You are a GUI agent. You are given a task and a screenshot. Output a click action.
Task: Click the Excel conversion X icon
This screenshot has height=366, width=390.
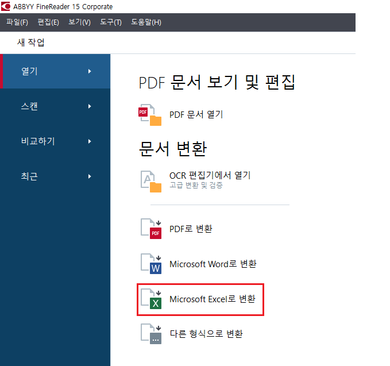point(151,299)
